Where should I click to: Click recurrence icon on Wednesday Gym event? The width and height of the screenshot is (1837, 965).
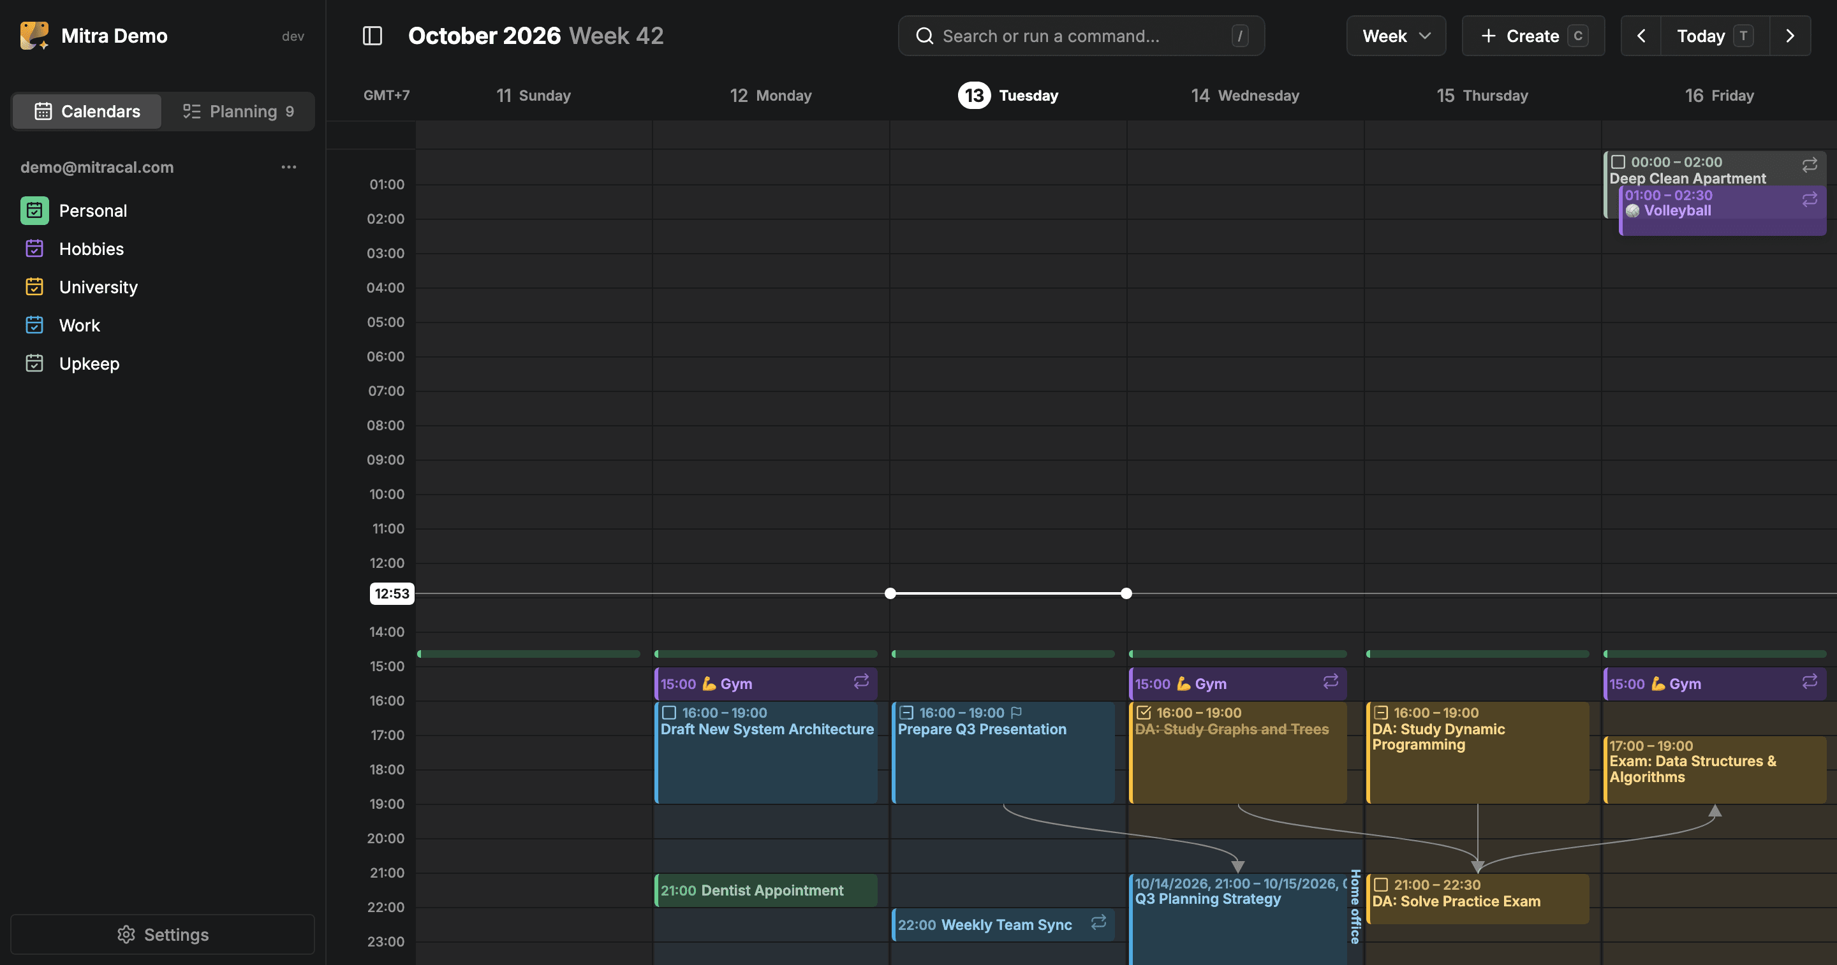(x=1331, y=681)
